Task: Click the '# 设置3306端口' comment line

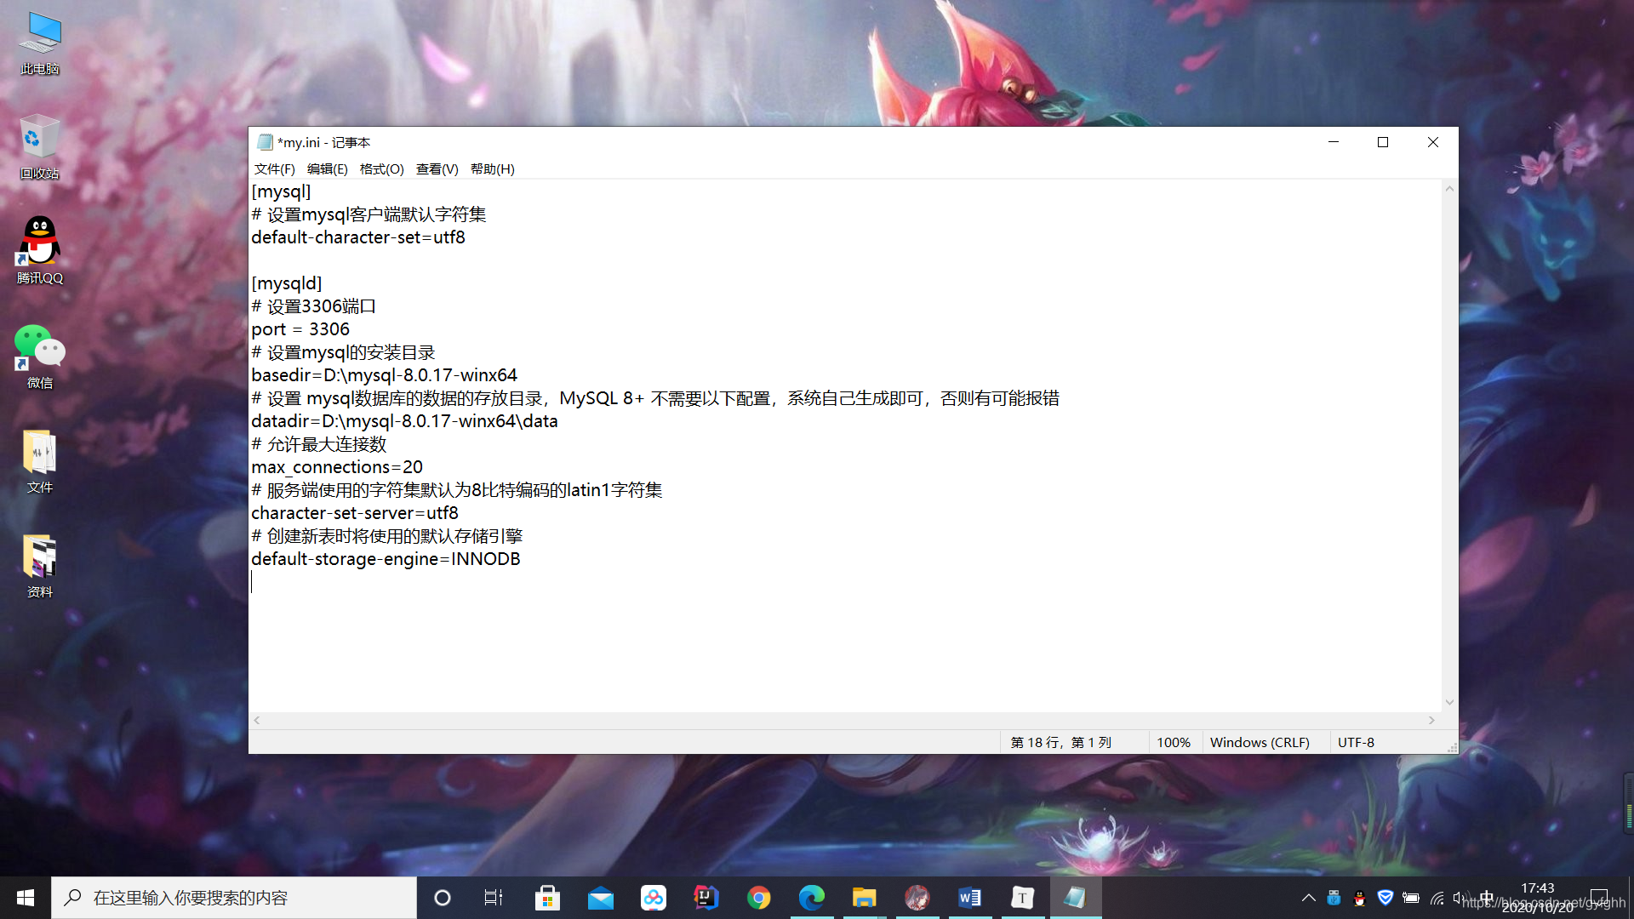Action: 314,306
